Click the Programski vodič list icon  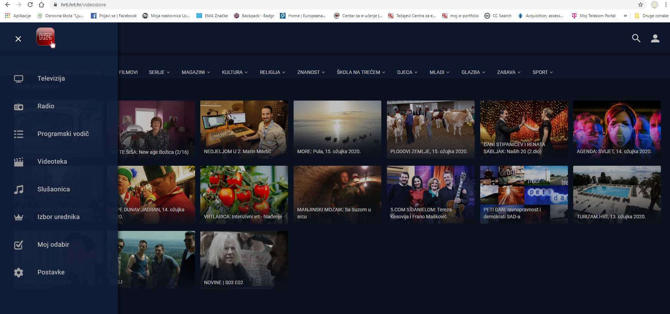coord(19,134)
